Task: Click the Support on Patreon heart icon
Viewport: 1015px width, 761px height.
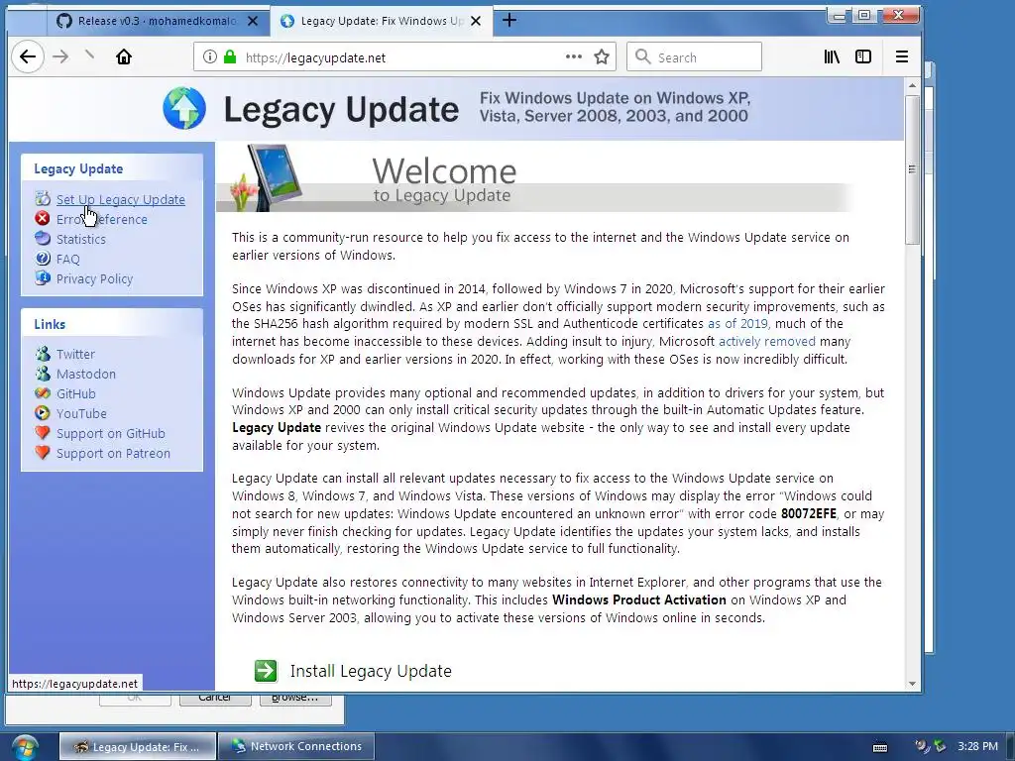Action: tap(43, 452)
